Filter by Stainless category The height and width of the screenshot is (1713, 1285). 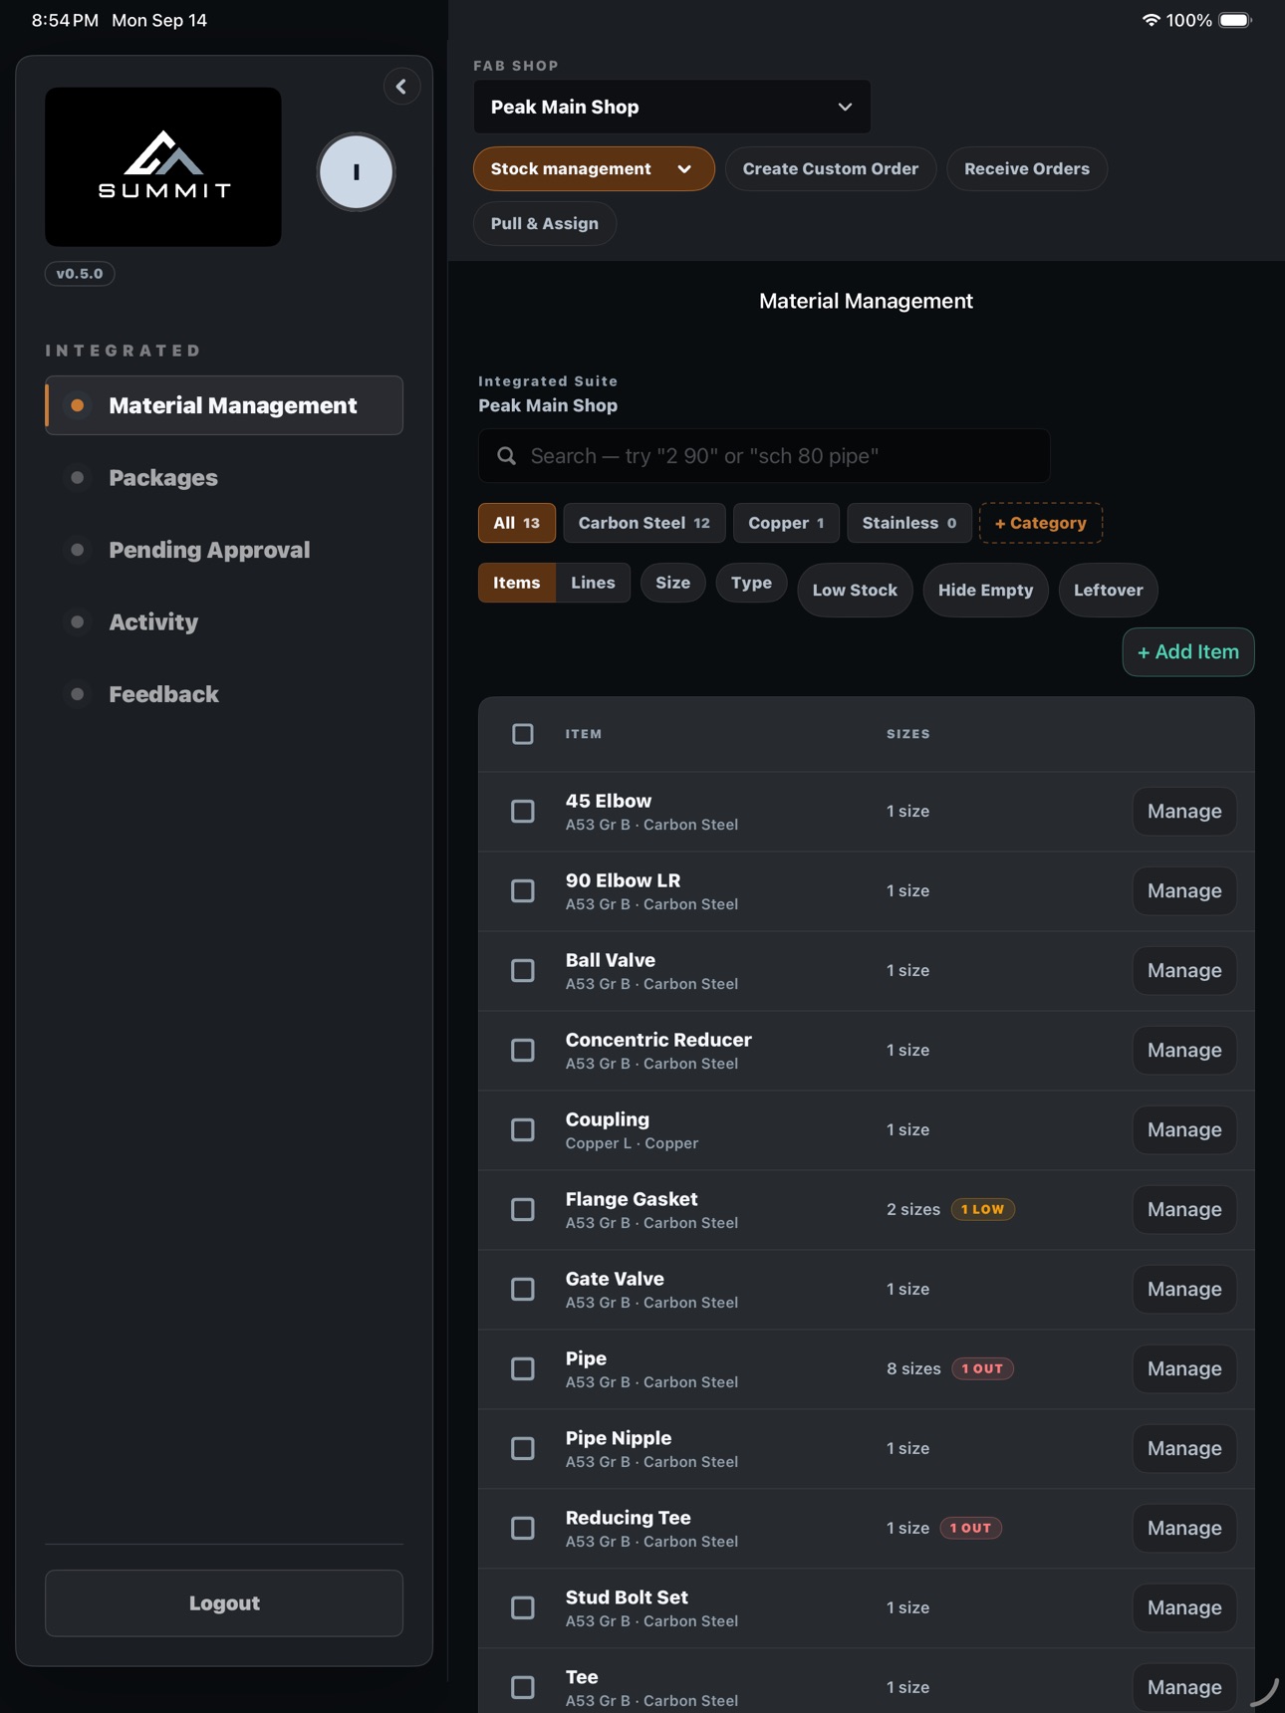(909, 523)
